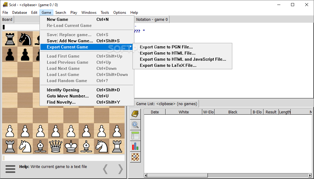Sort by Length column header

pyautogui.click(x=285, y=112)
